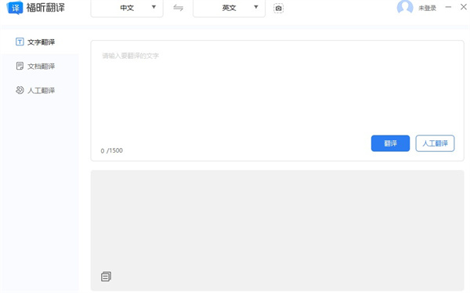Select the 文字翻译 tab label
Image resolution: width=470 pixels, height=293 pixels.
pos(41,42)
